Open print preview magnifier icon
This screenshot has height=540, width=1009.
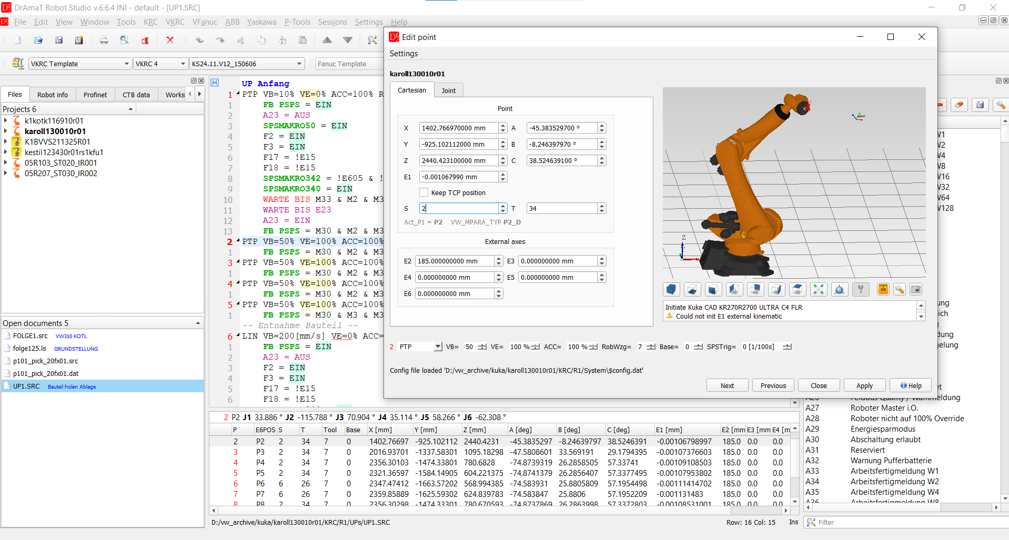click(x=124, y=40)
